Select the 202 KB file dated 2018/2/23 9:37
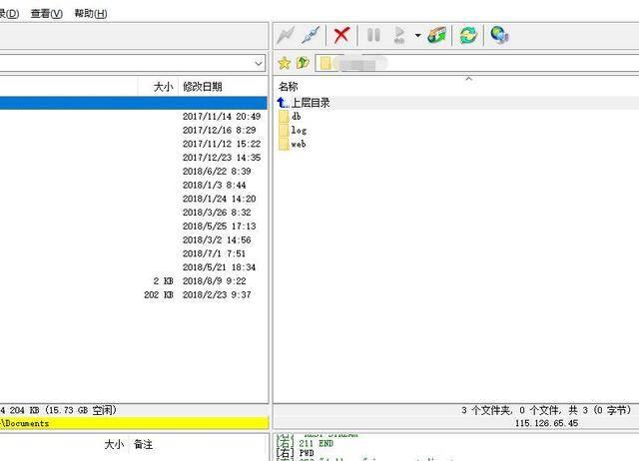639x461 pixels. 133,294
